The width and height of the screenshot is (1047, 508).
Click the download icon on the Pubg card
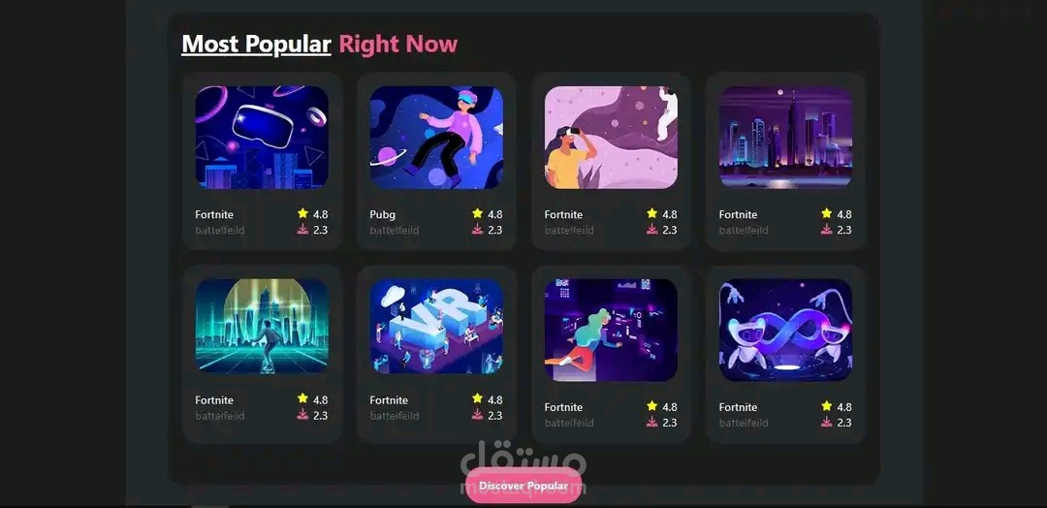click(477, 229)
